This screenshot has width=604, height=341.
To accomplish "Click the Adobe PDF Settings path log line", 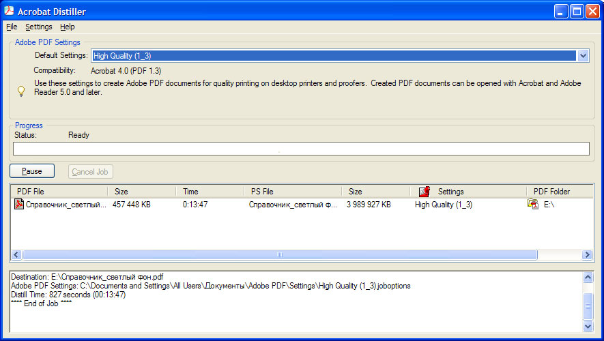I will [x=211, y=286].
